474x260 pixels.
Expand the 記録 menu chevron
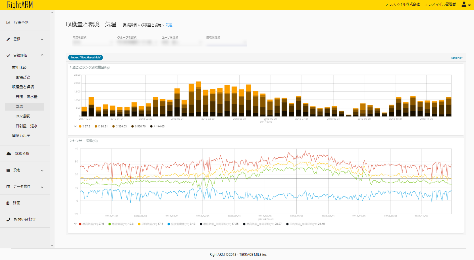pos(42,39)
